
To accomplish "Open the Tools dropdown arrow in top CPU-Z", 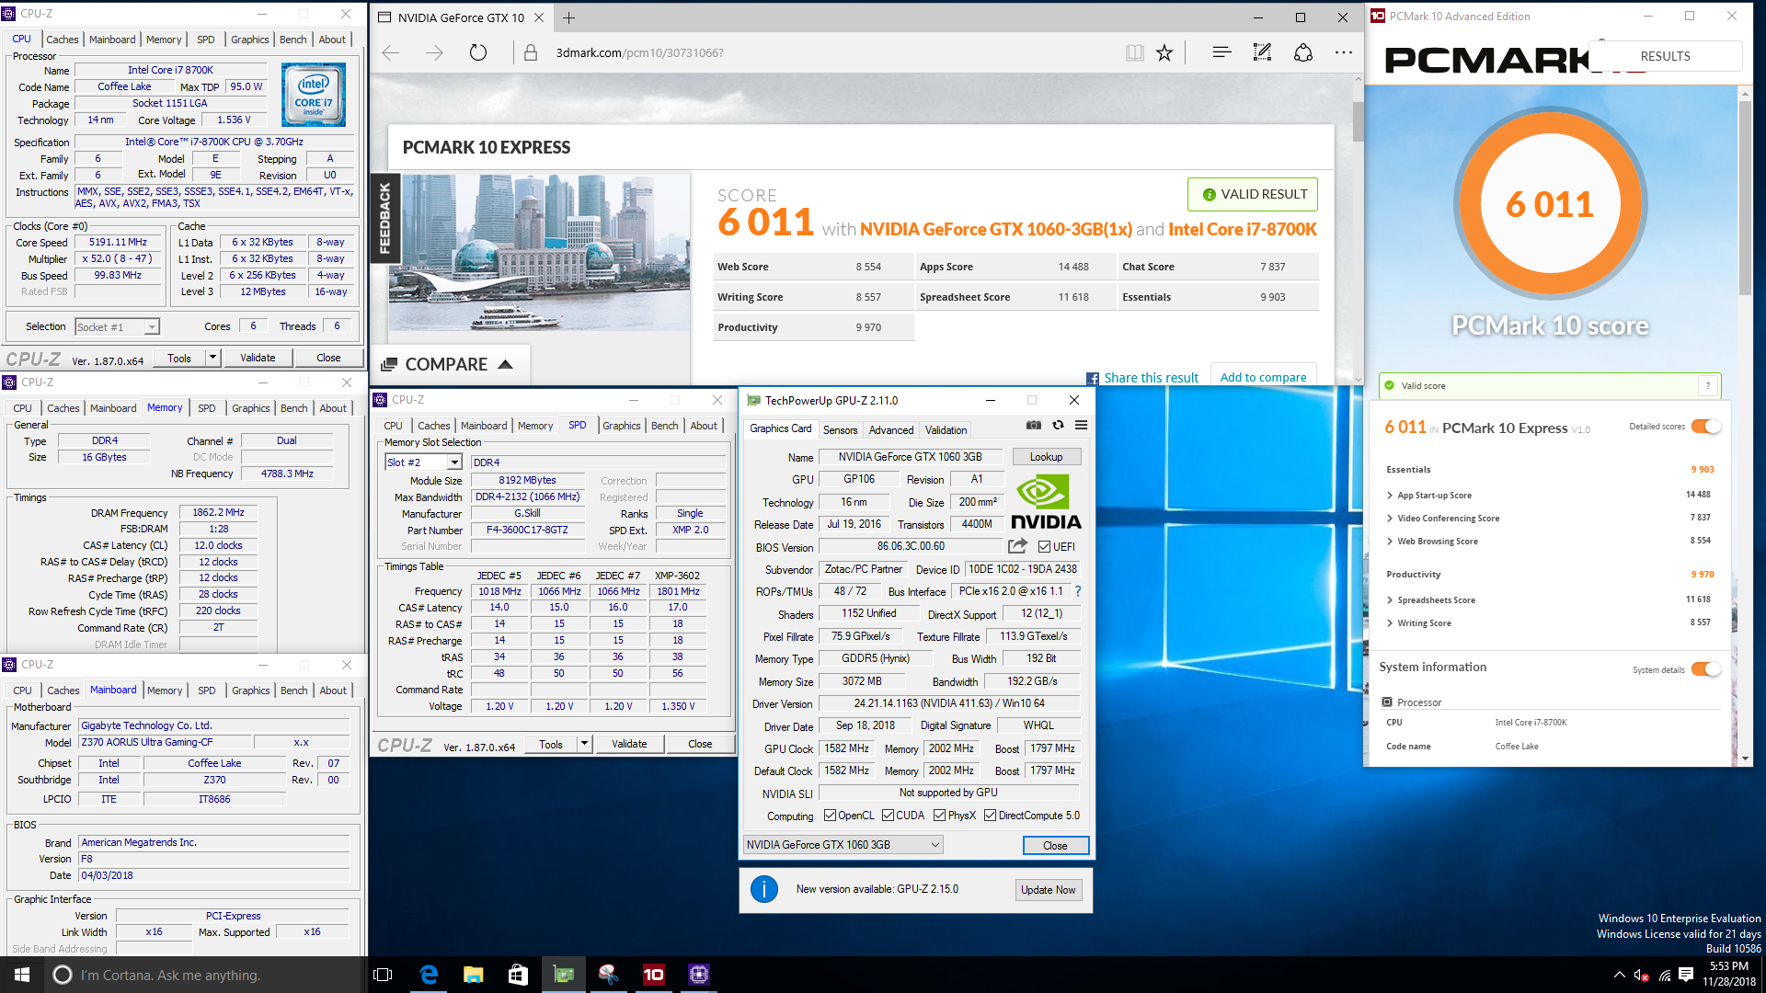I will click(x=212, y=358).
